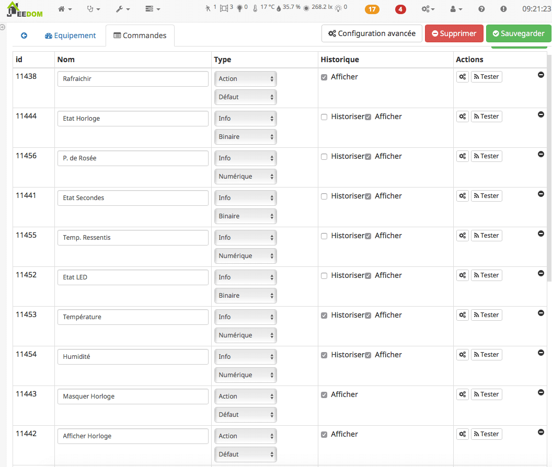The height and width of the screenshot is (467, 552).
Task: Click the orange 17 messages badge
Action: coord(372,9)
